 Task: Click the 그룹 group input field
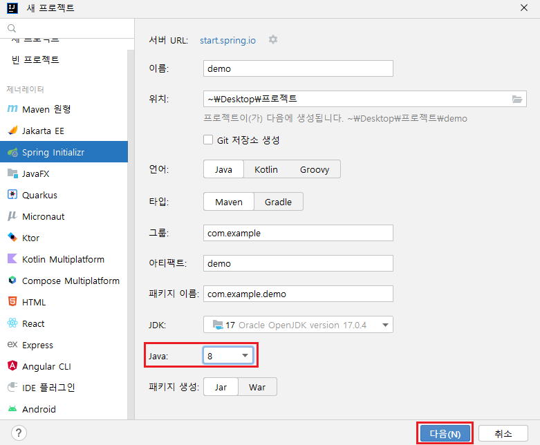point(298,233)
